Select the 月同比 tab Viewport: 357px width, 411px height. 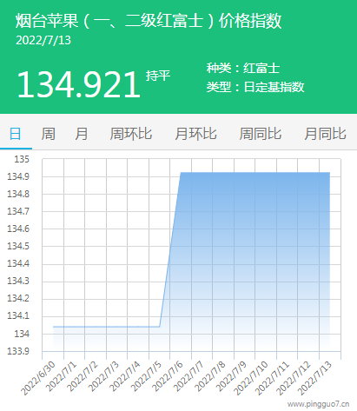(x=325, y=134)
